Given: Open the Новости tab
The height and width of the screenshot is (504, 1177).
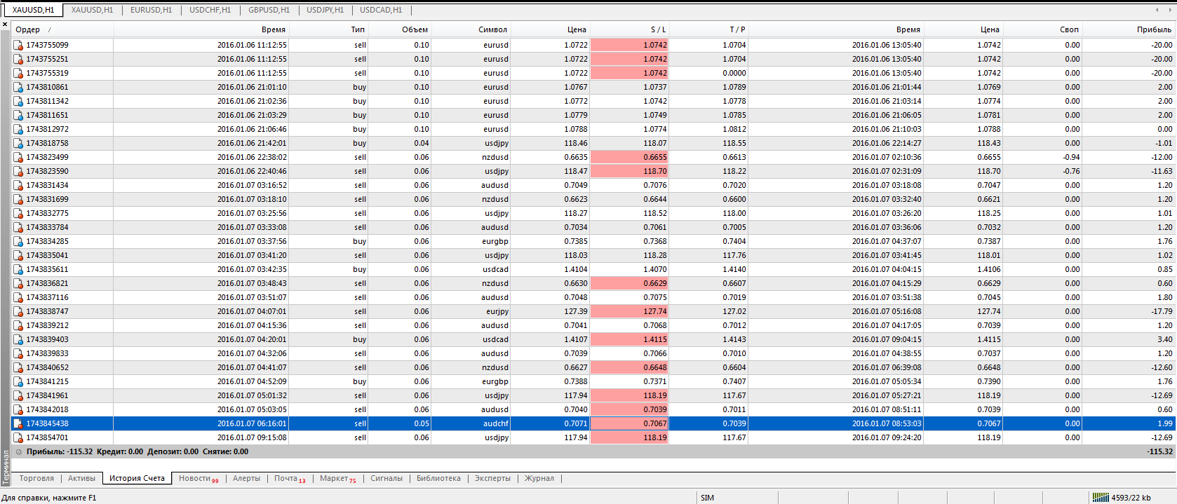Looking at the screenshot, I should click(x=199, y=478).
